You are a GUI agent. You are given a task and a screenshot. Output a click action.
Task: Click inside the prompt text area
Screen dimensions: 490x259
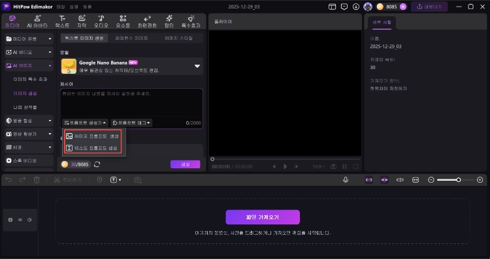point(131,103)
